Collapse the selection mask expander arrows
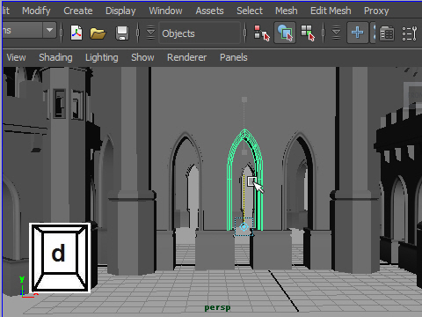 tap(336, 33)
